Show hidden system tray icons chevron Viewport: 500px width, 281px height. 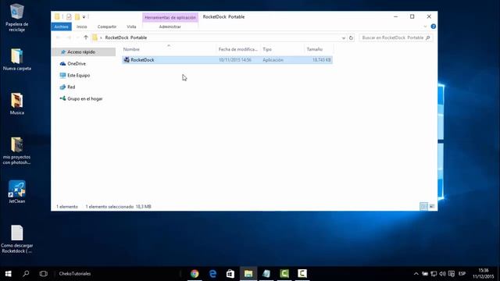click(x=416, y=274)
